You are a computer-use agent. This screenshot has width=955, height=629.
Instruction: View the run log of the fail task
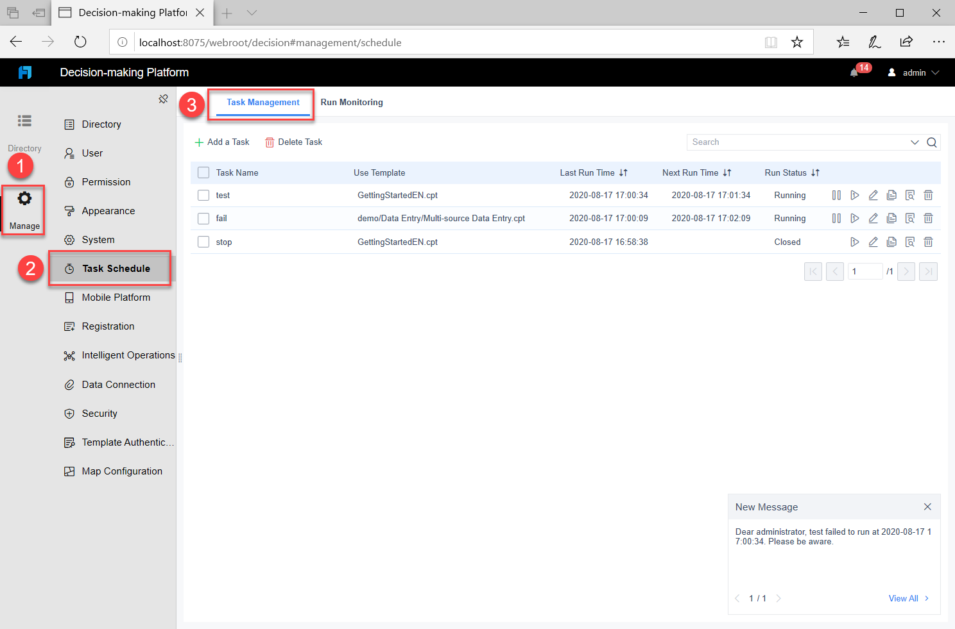[909, 218]
